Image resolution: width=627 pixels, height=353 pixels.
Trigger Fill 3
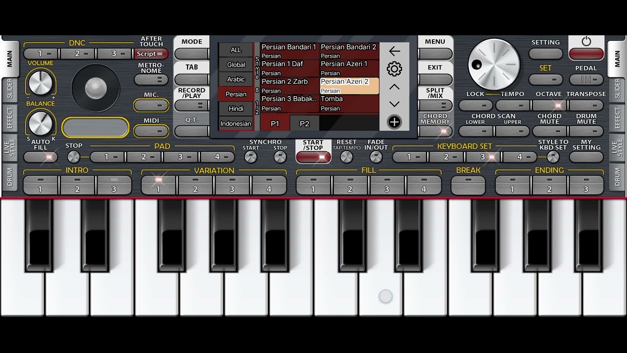click(387, 185)
